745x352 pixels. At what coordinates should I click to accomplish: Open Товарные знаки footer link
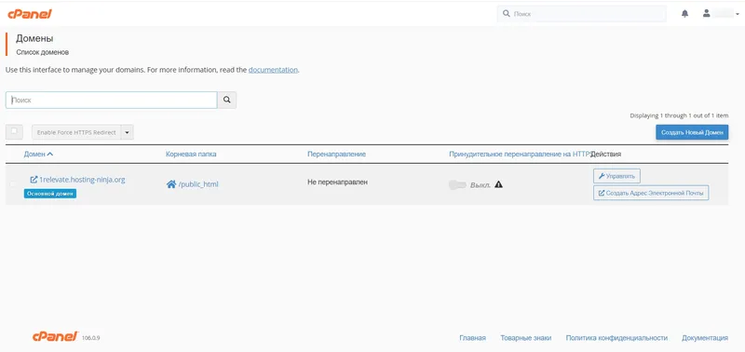tap(525, 338)
